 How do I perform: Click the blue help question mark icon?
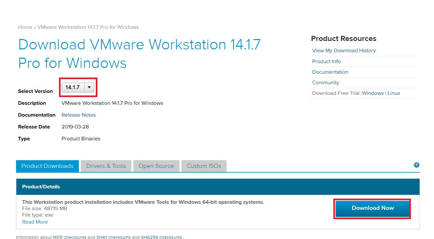(416, 165)
